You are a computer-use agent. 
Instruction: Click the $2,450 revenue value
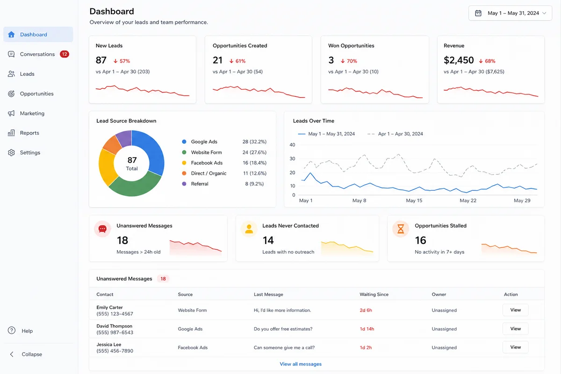pos(459,60)
